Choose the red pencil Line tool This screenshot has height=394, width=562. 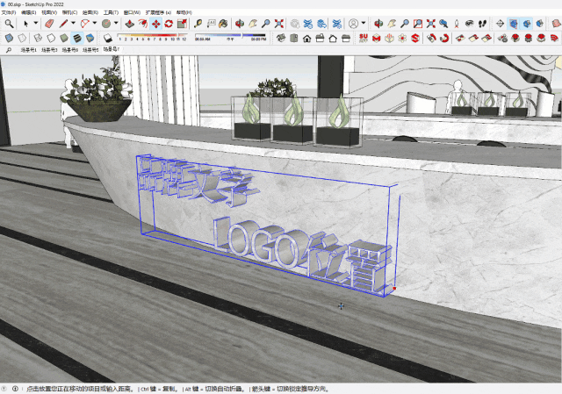tap(63, 24)
